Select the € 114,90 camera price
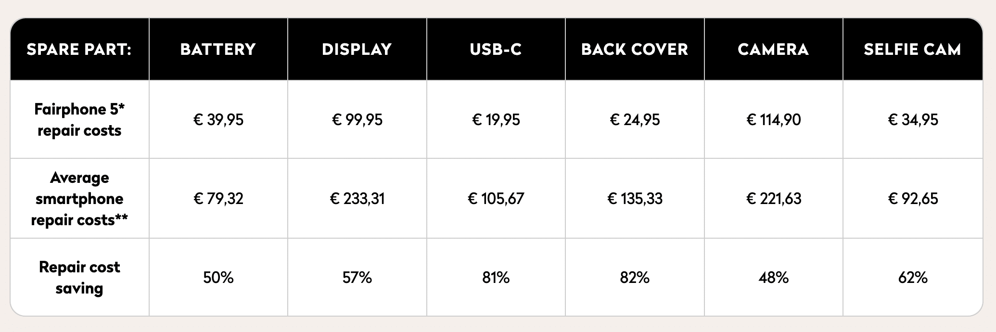Image resolution: width=996 pixels, height=332 pixels. [773, 120]
